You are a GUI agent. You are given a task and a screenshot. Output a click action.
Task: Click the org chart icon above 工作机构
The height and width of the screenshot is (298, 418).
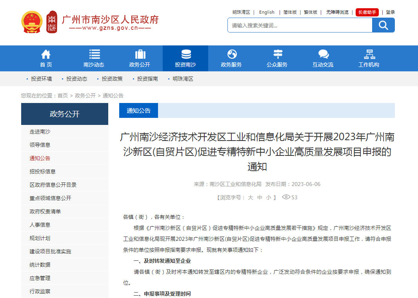[369, 54]
